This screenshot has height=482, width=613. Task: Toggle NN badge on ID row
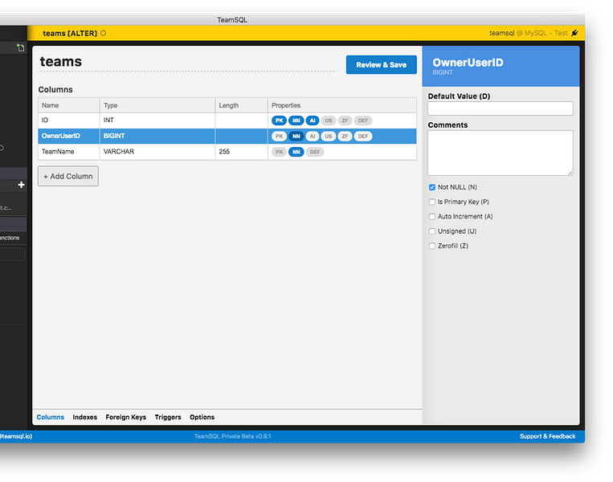pos(296,120)
